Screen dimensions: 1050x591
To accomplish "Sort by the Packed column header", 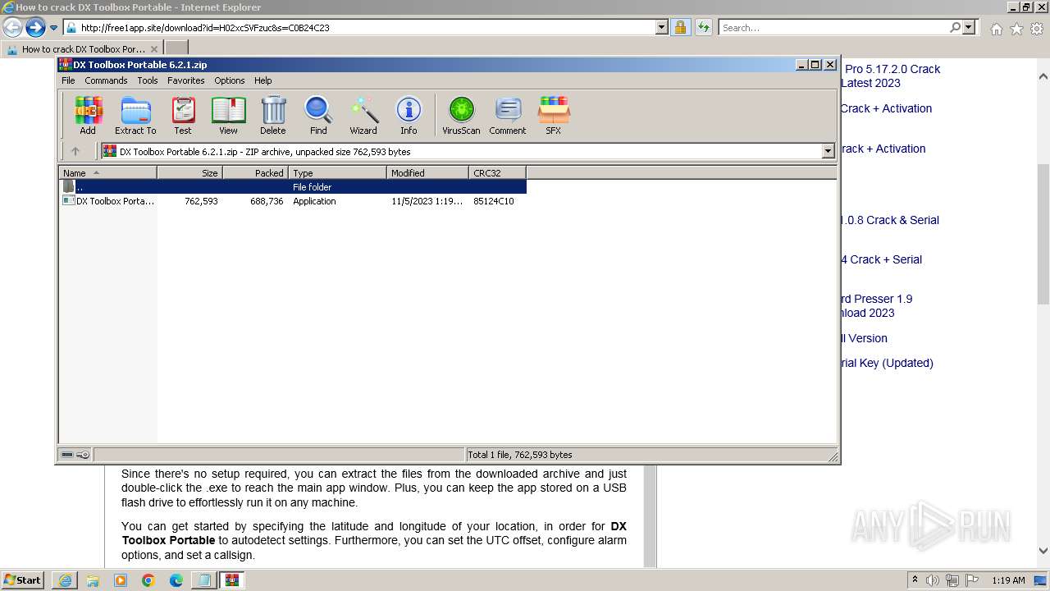I will (x=255, y=172).
